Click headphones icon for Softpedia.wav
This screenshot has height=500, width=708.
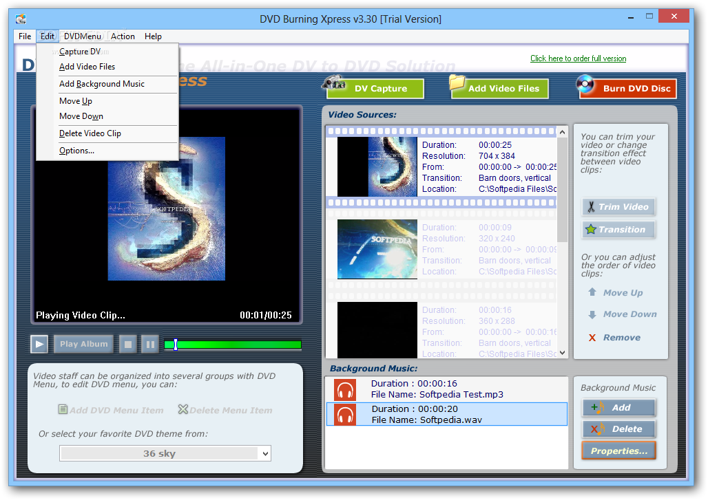(345, 414)
